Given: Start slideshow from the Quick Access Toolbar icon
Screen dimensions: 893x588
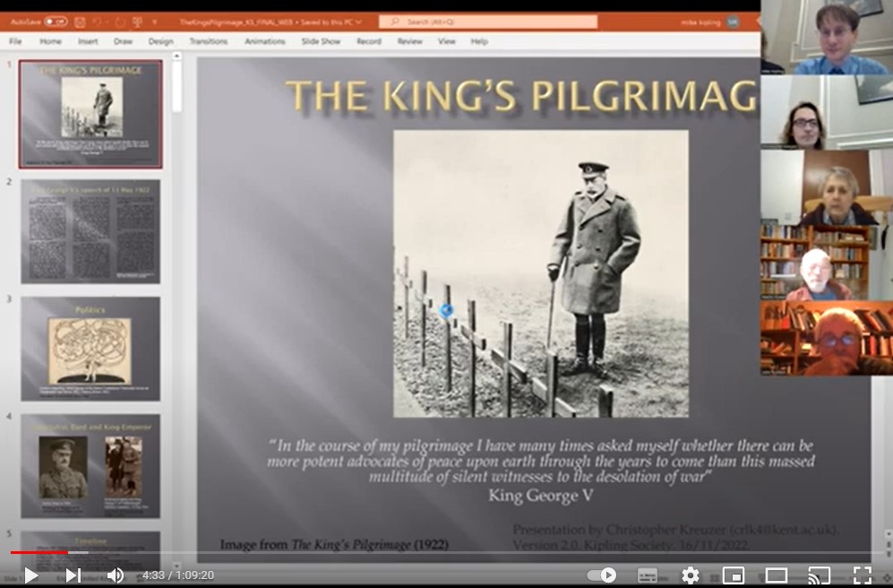Looking at the screenshot, I should point(138,21).
